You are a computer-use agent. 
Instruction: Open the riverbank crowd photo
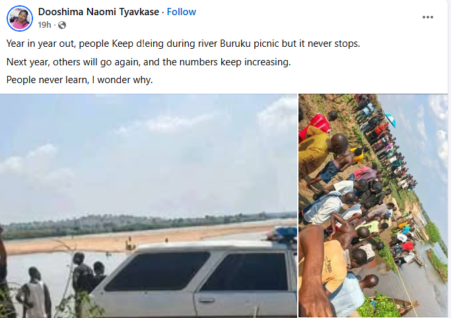[x=373, y=206]
